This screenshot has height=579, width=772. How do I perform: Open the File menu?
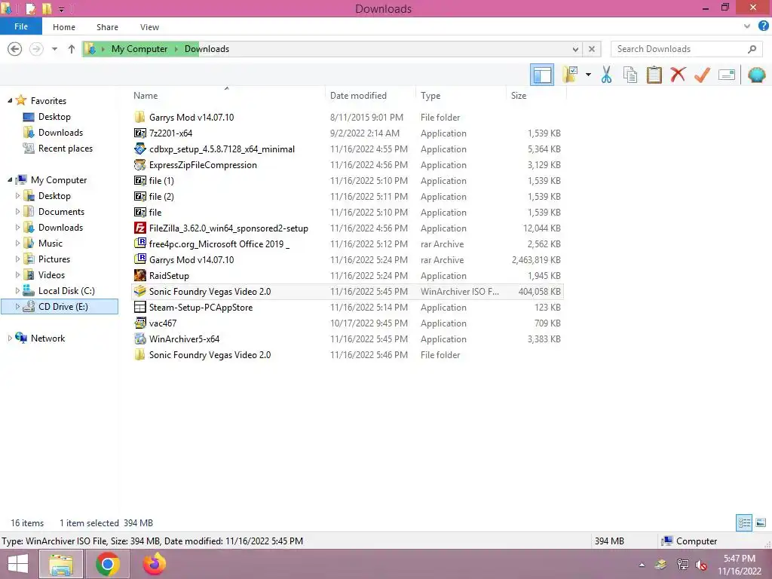click(21, 26)
